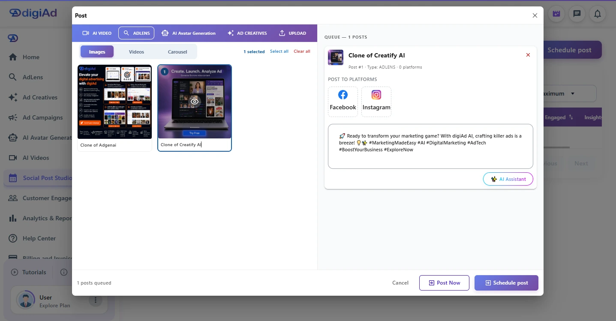Click the Clone of Creatify AI name field
Image resolution: width=616 pixels, height=321 pixels.
coord(195,145)
